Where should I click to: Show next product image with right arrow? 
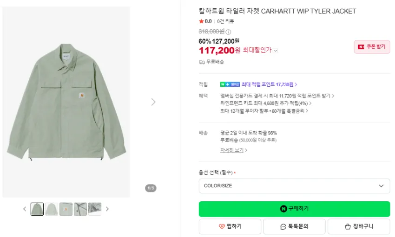click(x=153, y=102)
